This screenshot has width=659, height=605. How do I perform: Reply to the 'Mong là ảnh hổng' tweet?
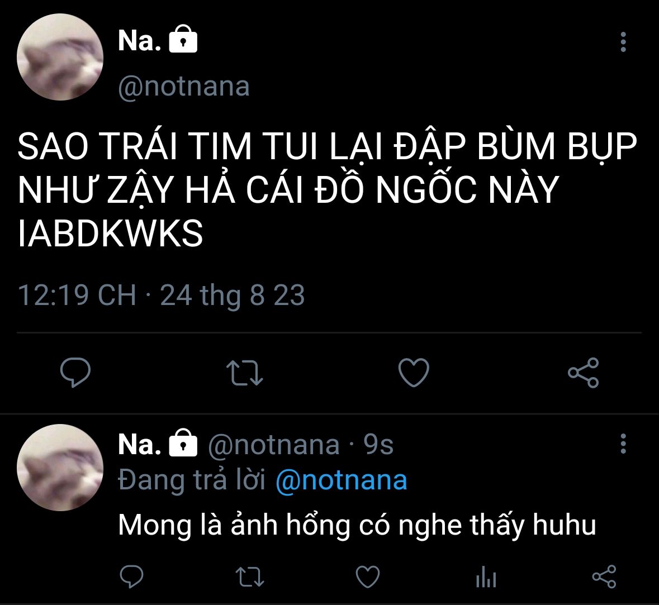point(131,577)
